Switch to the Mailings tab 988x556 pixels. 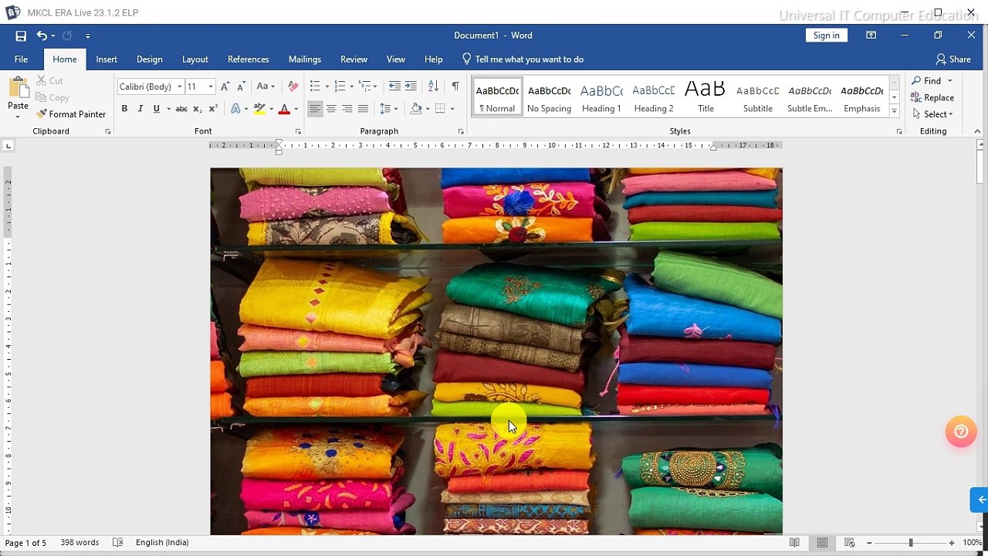pyautogui.click(x=305, y=59)
